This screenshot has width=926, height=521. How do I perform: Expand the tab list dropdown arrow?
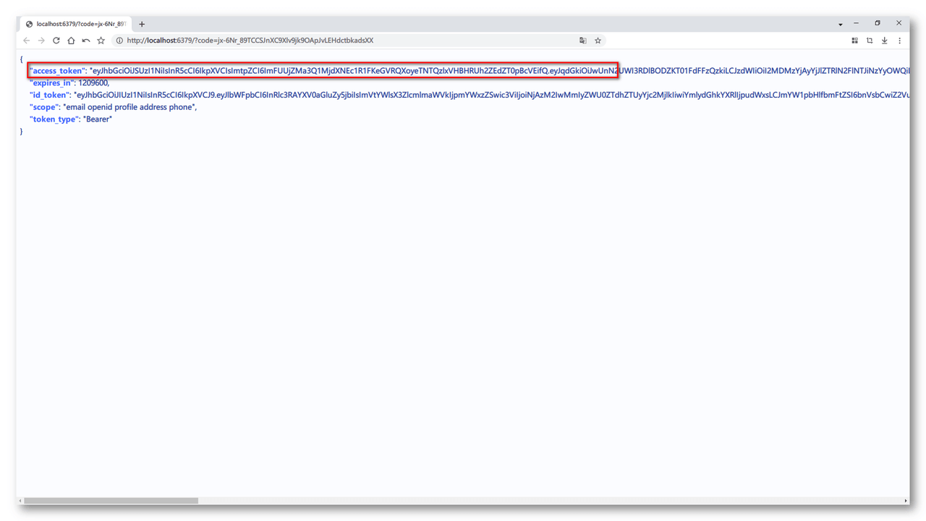pyautogui.click(x=841, y=25)
